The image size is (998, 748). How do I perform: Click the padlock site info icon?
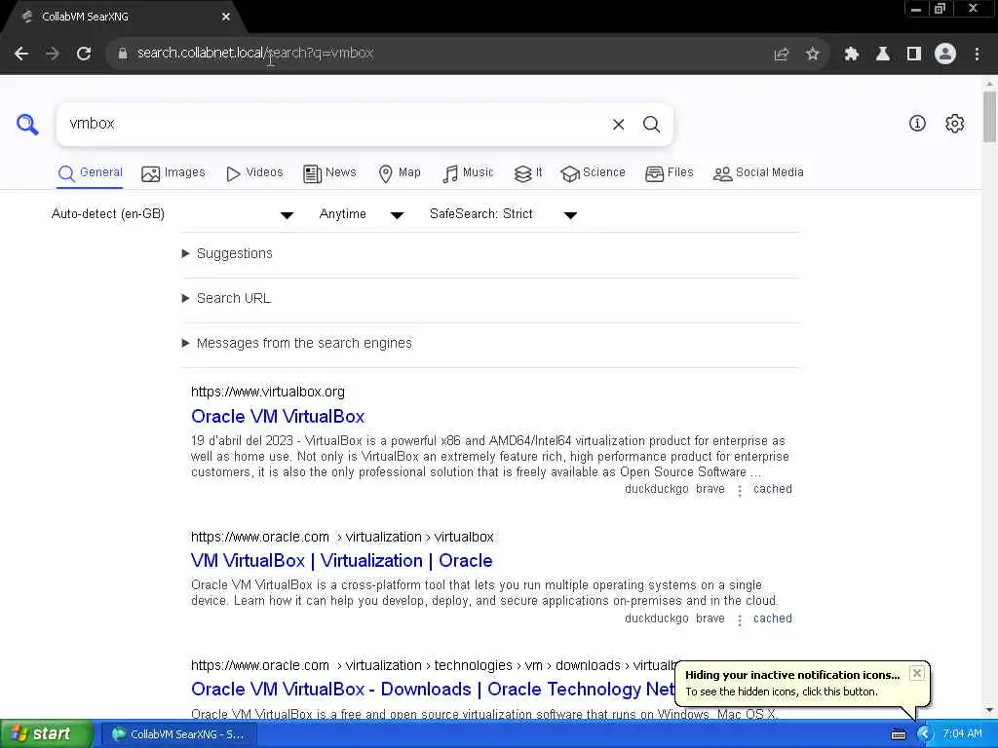[x=123, y=54]
